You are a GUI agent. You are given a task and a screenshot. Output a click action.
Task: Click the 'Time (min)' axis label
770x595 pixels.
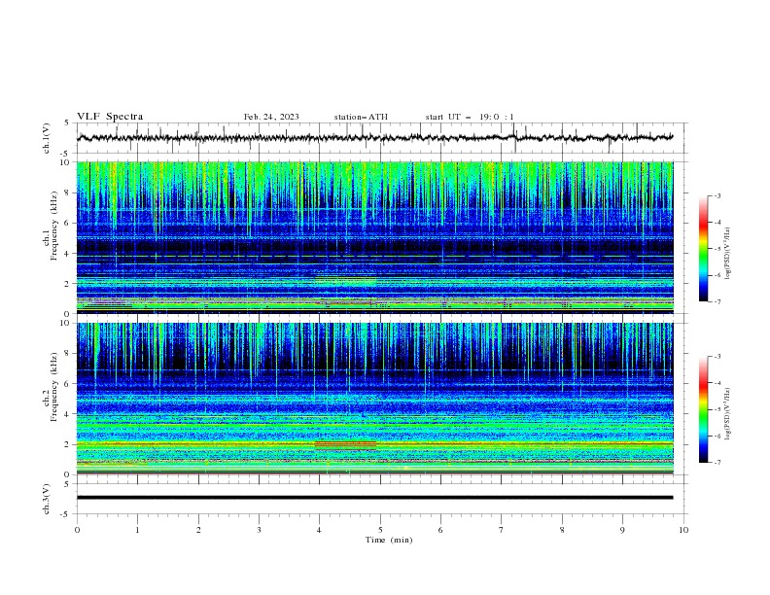click(x=389, y=540)
